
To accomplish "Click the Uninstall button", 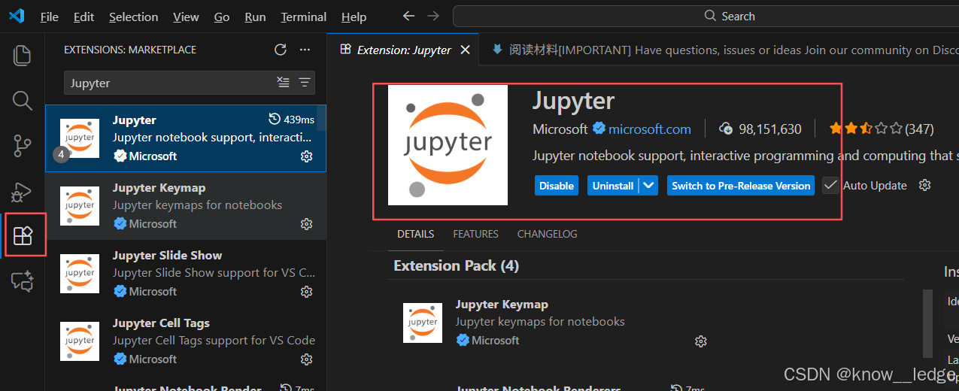I will coord(613,186).
